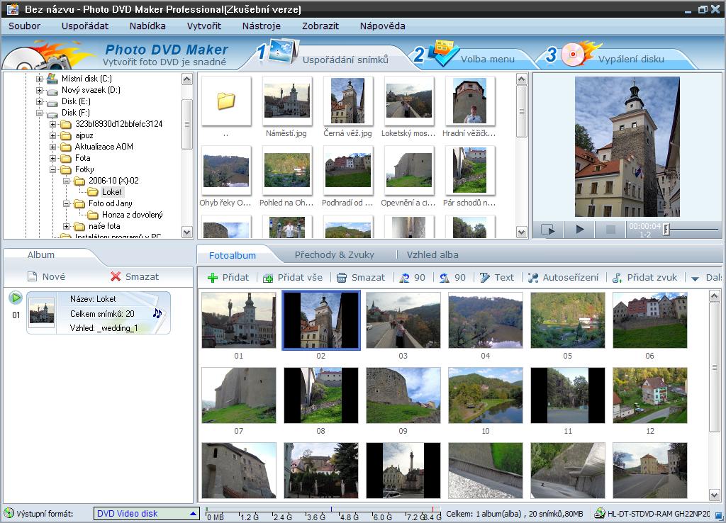This screenshot has height=523, width=726.
Task: Open the DVD Video disk output format dropdown
Action: [x=193, y=514]
